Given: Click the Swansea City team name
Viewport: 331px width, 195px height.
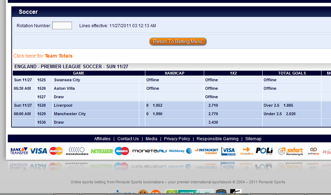Looking at the screenshot, I should pyautogui.click(x=67, y=80).
